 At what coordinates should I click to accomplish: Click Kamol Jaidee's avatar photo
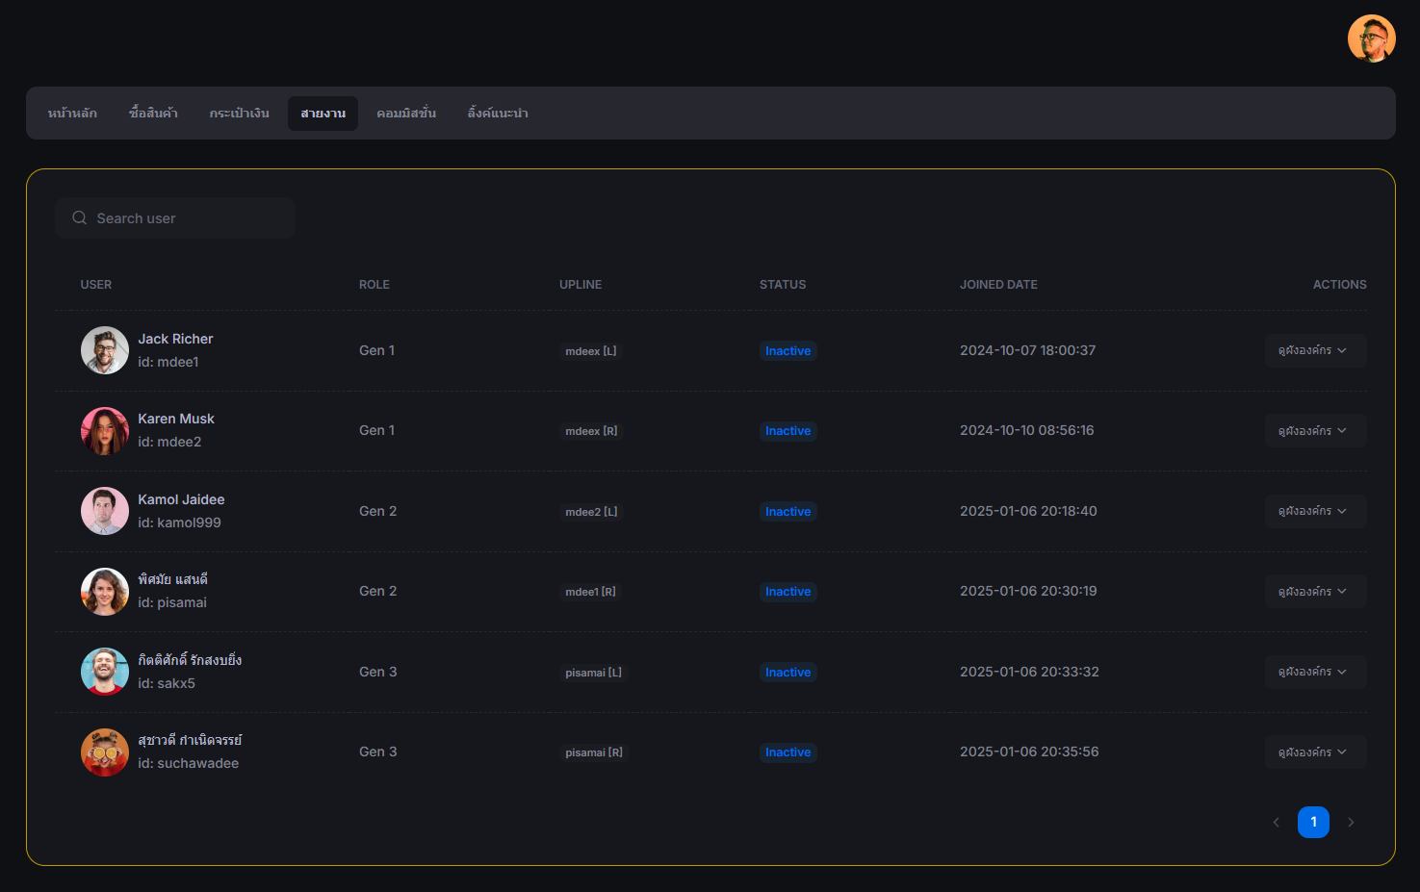pyautogui.click(x=105, y=511)
